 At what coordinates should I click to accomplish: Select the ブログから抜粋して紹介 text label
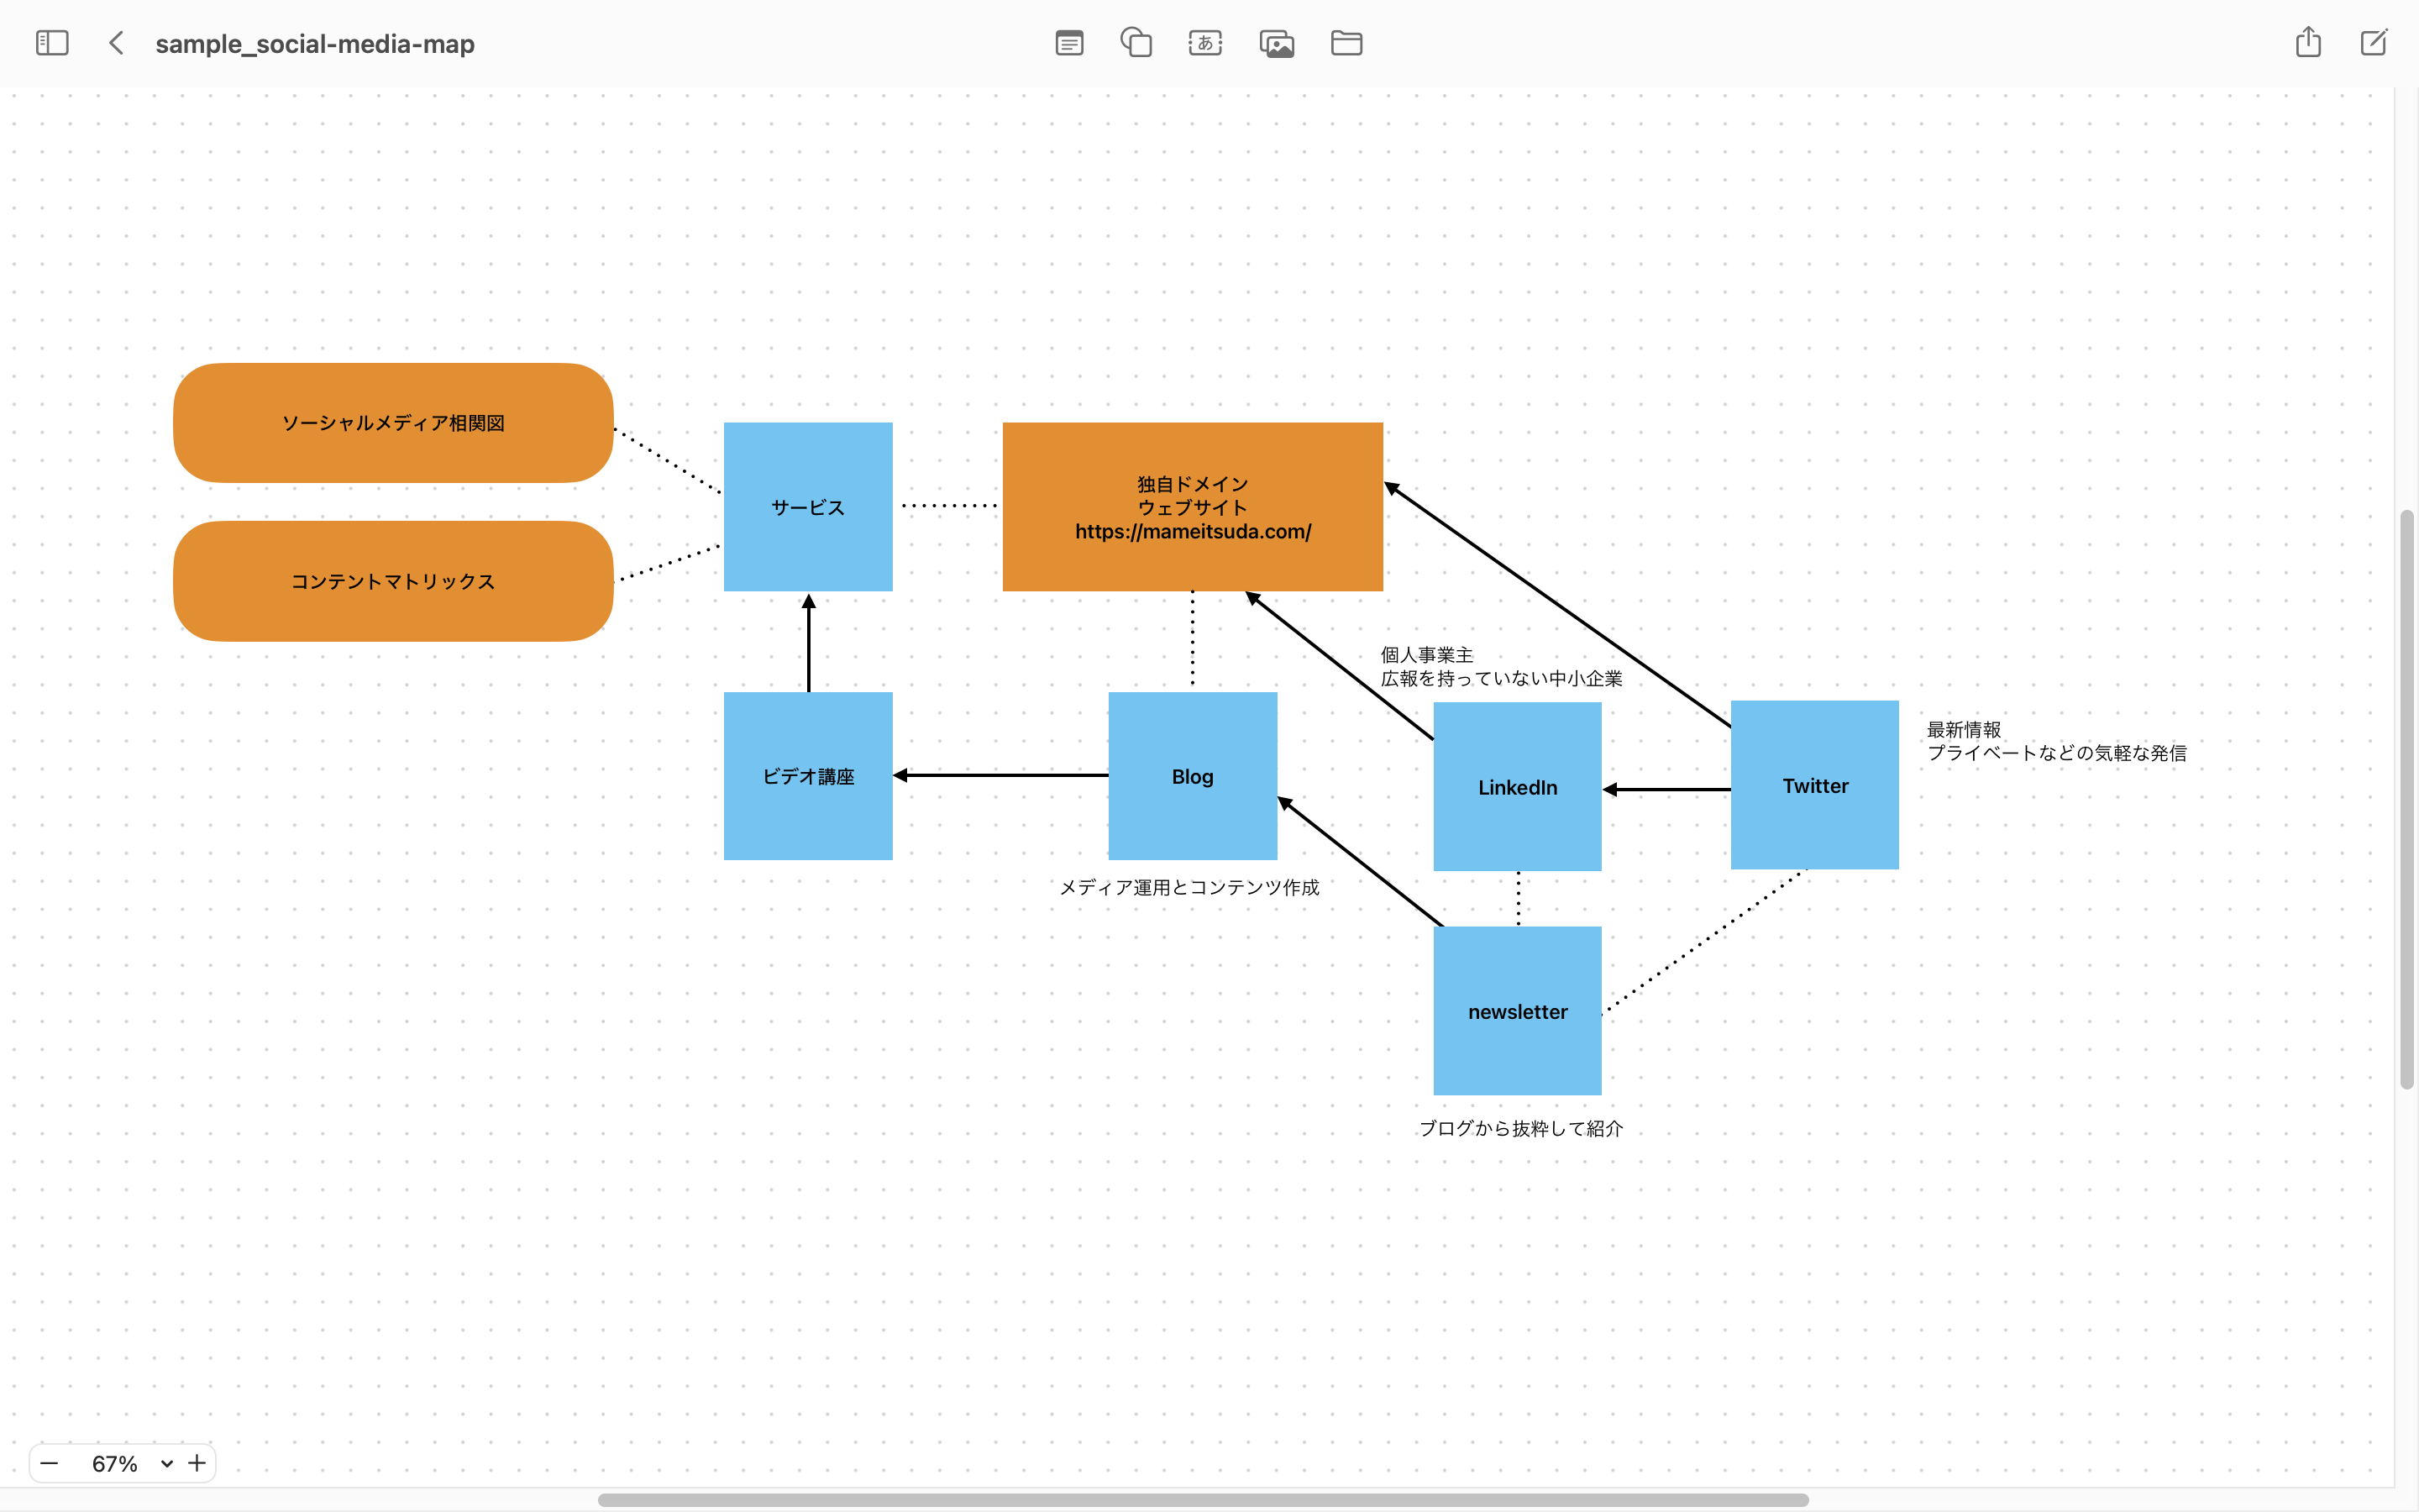(1520, 1128)
